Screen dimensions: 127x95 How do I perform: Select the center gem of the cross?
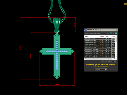57,51
